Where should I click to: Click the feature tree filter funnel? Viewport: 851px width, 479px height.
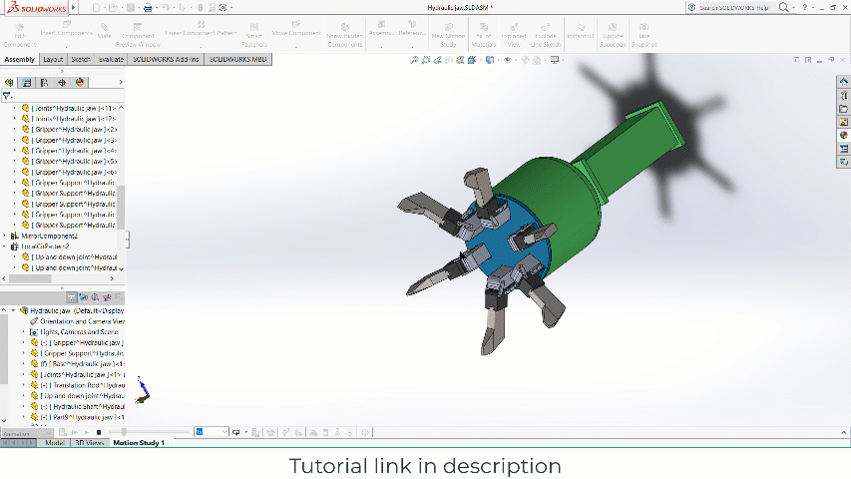point(7,96)
